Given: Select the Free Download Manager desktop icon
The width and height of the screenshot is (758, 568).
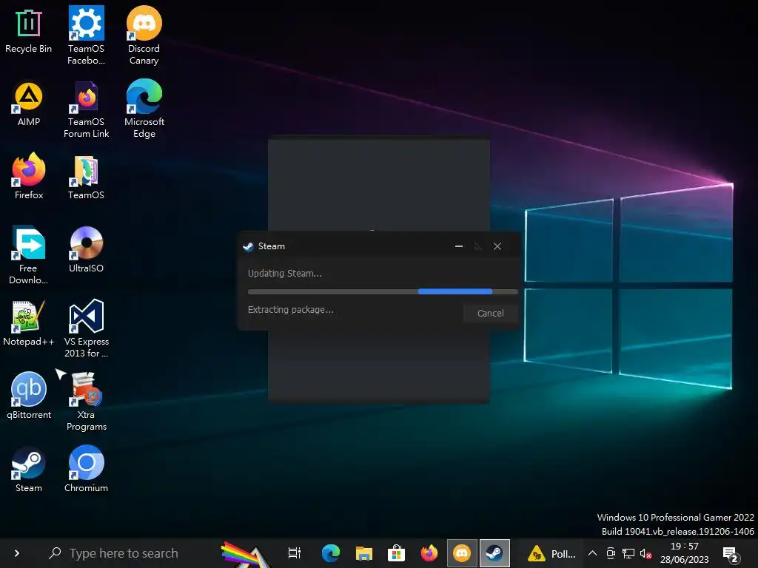Looking at the screenshot, I should coord(28,255).
